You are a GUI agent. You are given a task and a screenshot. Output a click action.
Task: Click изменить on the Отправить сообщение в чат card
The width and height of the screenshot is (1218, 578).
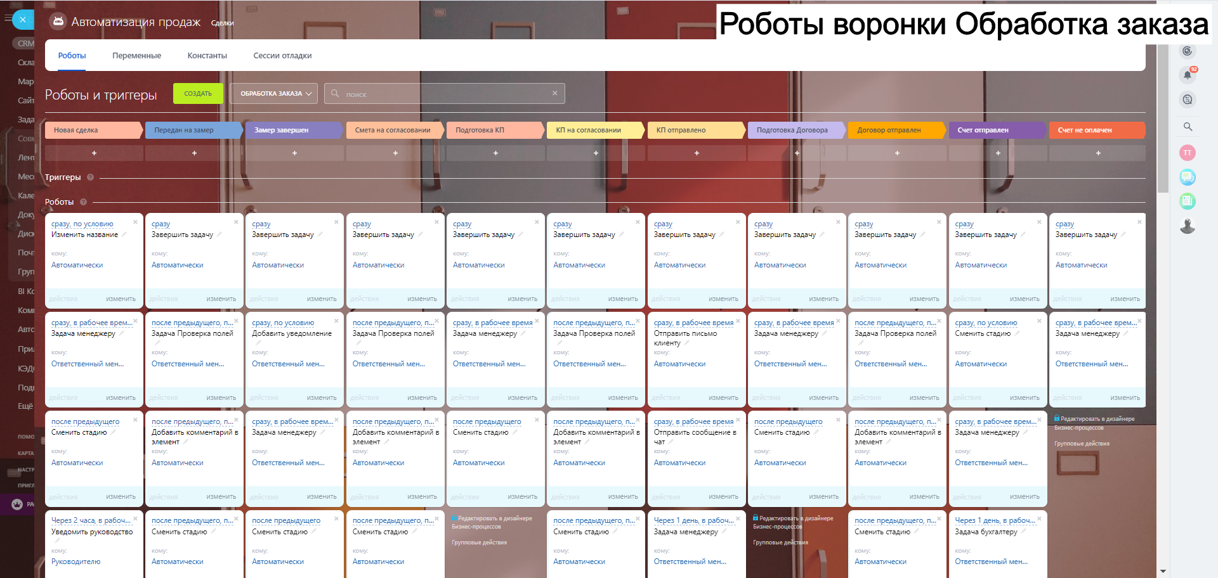[x=723, y=496]
